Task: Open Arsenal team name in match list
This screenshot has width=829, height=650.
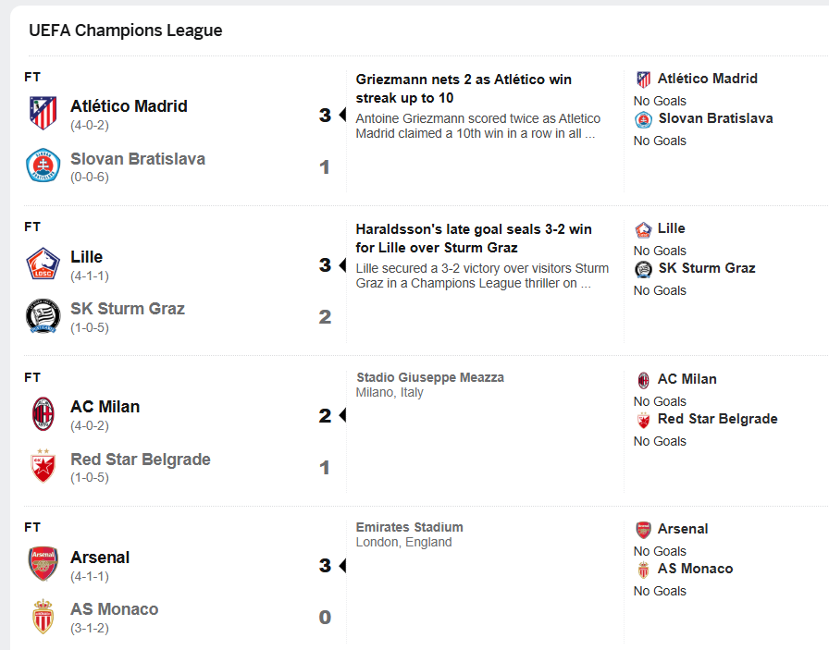Action: (100, 558)
